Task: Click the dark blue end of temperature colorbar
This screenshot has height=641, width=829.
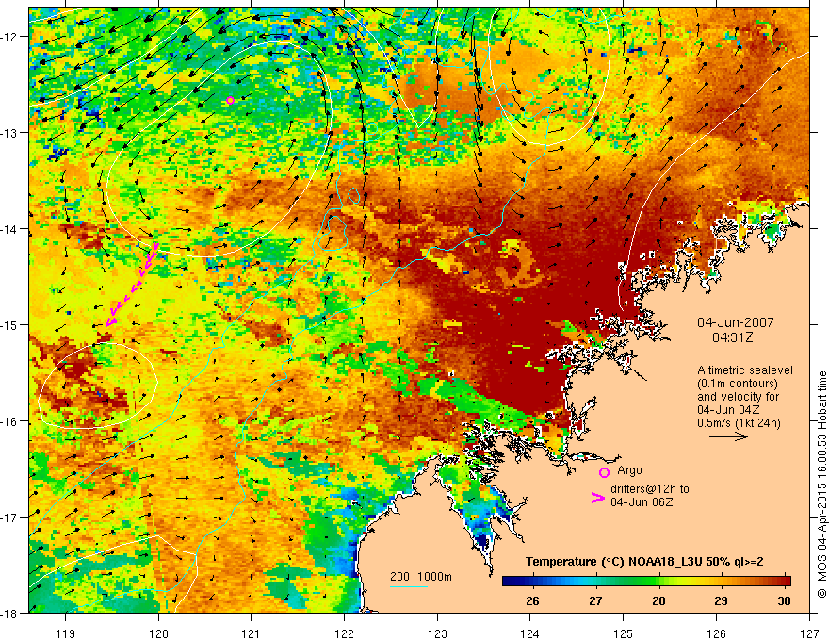Action: tap(509, 582)
